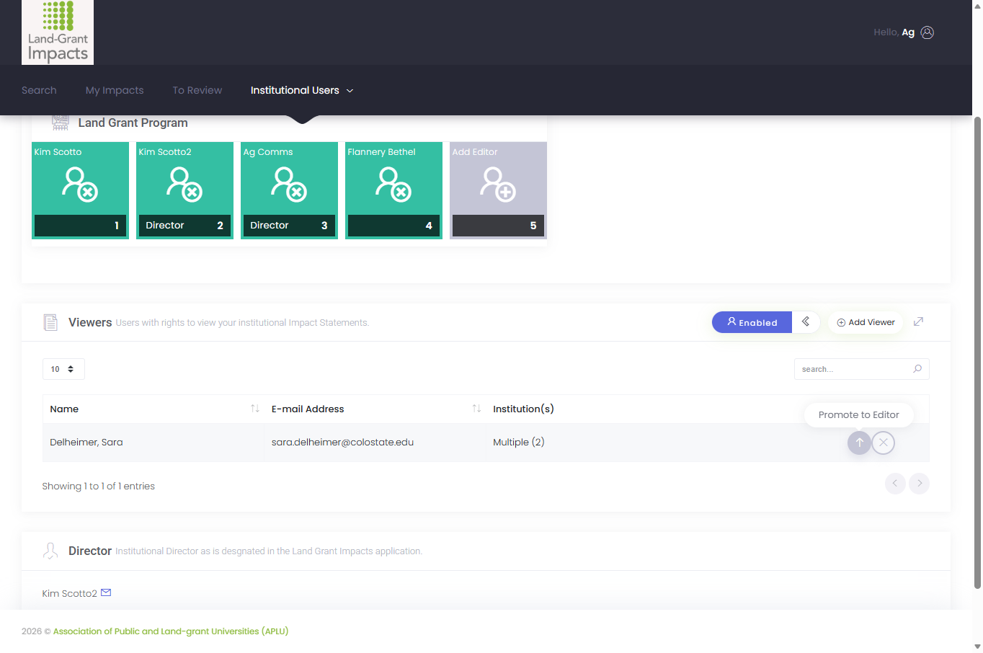
Task: Click the Director label on Ag Comms card
Action: tap(270, 225)
